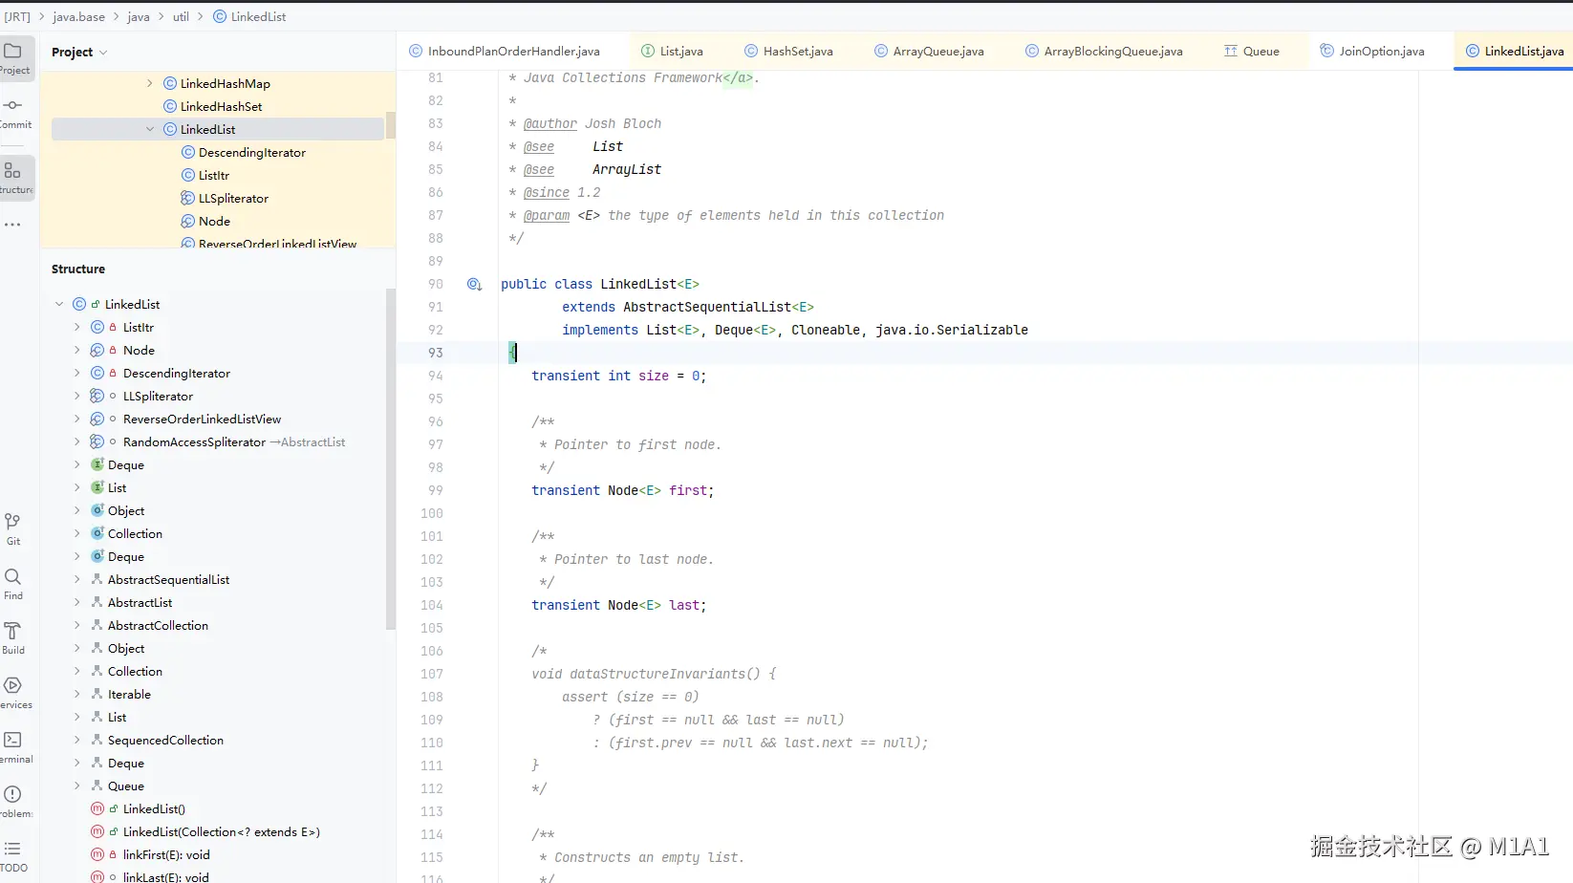Click the Structure panel vertical scrollbar

[390, 459]
